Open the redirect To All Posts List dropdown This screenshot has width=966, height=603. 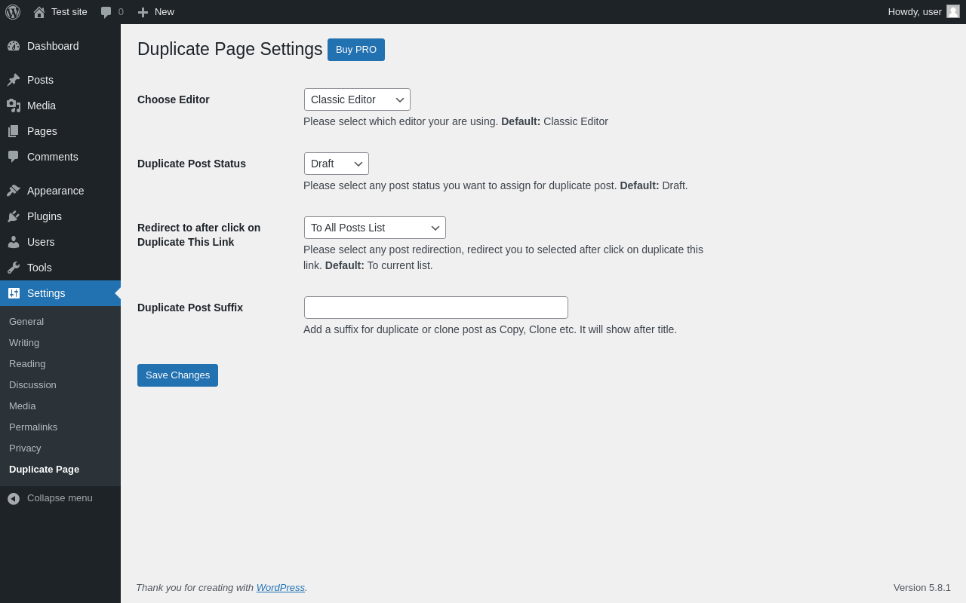click(x=375, y=228)
